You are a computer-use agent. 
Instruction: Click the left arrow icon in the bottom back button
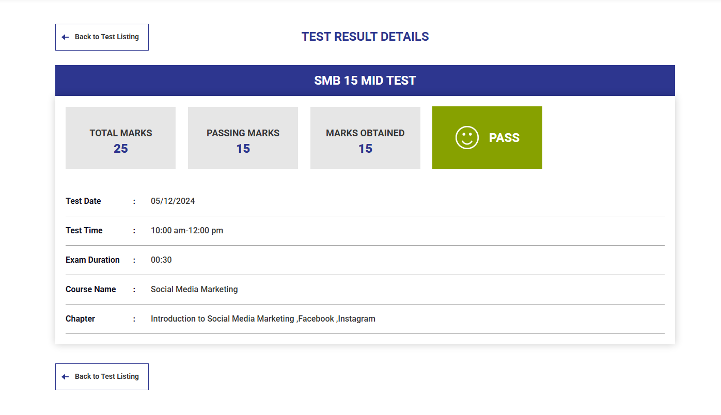[65, 377]
